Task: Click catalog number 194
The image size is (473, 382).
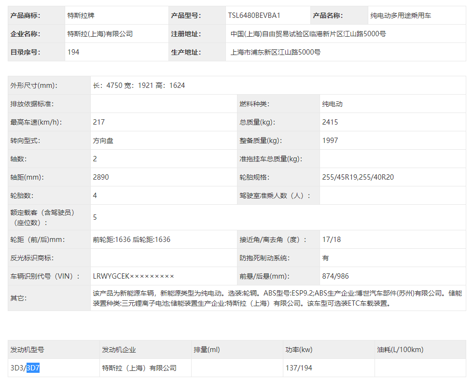Action: click(x=73, y=52)
